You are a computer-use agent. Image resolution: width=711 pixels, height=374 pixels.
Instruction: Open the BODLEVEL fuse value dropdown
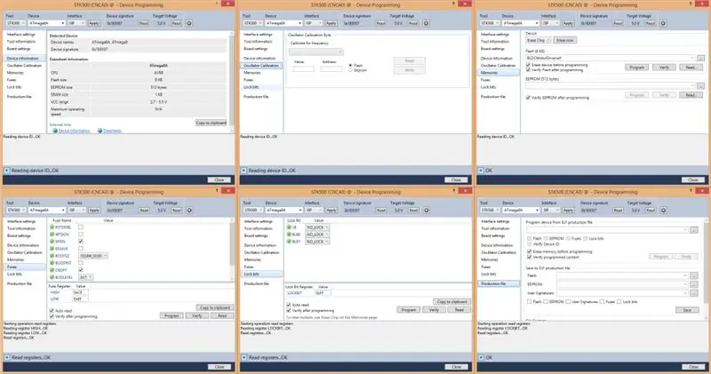coord(85,277)
